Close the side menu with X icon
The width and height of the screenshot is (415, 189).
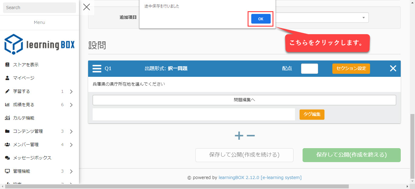[x=87, y=7]
